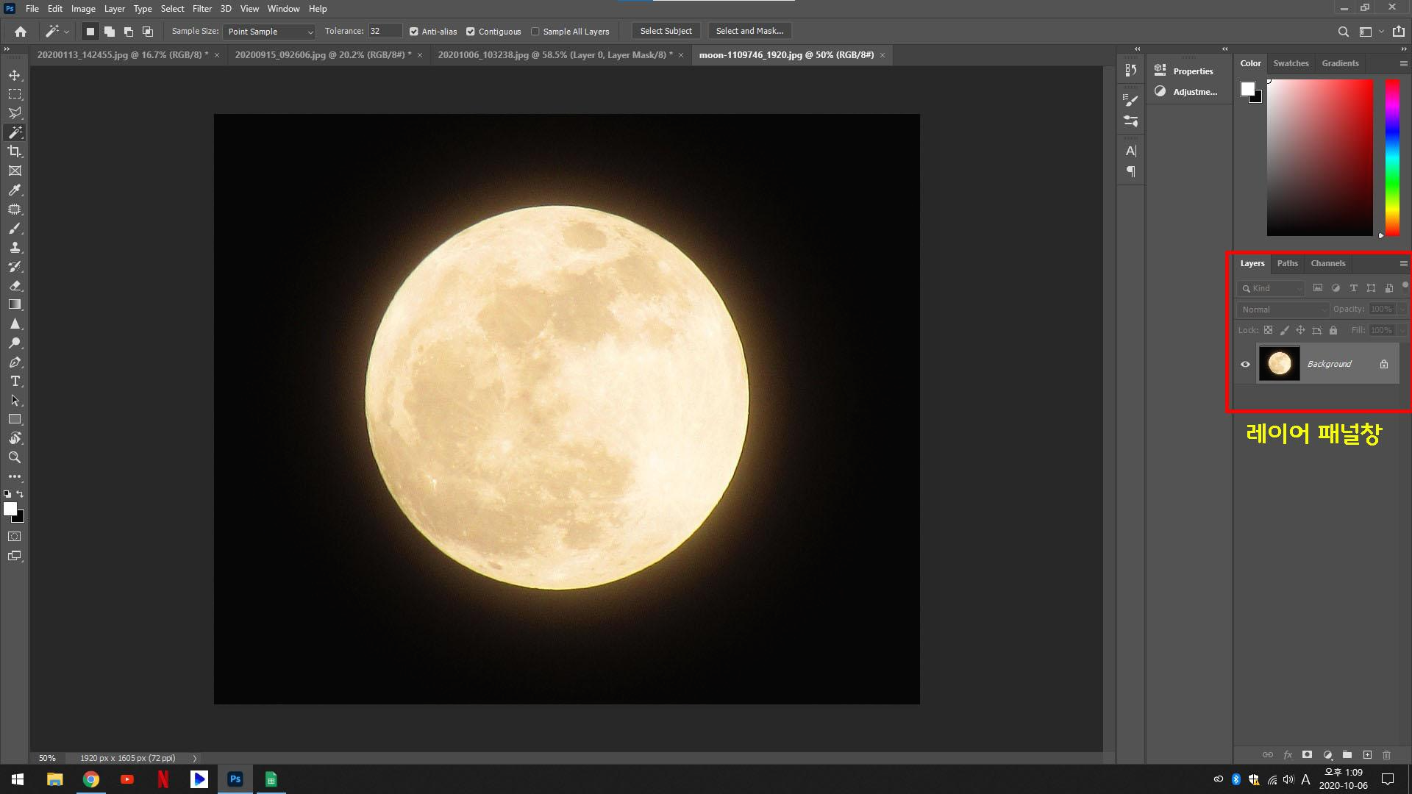Add layer mask icon
Image resolution: width=1412 pixels, height=794 pixels.
click(x=1307, y=755)
